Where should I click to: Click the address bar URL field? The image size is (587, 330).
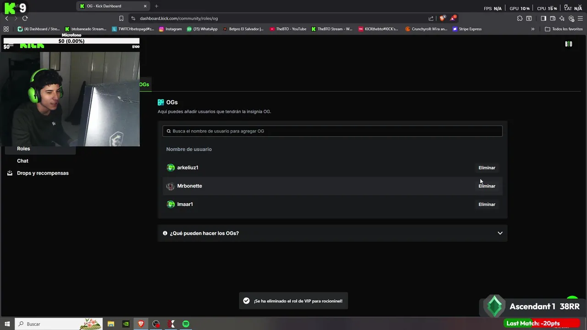pos(280,18)
